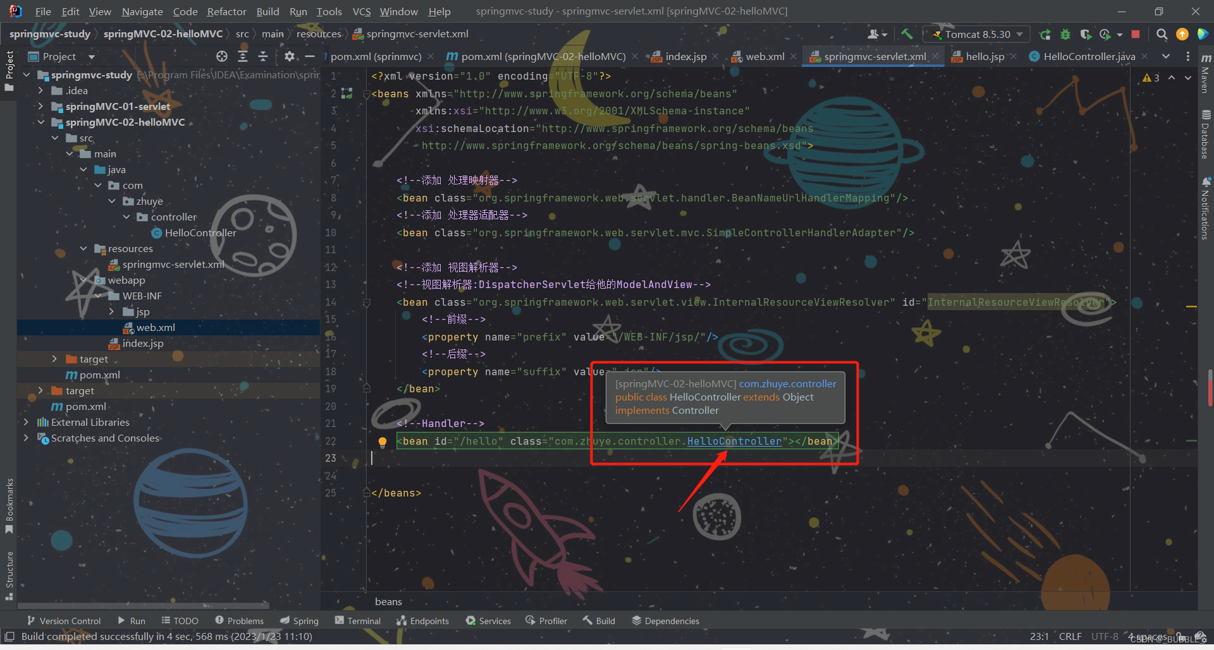Click the red Stop icon
The image size is (1214, 650).
1136,34
